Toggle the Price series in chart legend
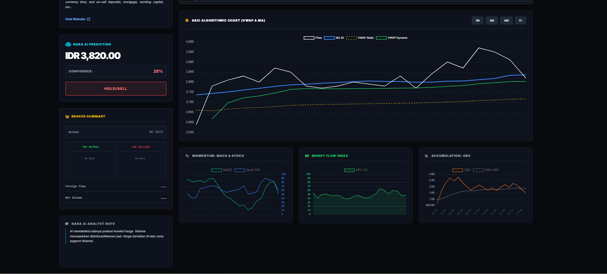 [312, 38]
